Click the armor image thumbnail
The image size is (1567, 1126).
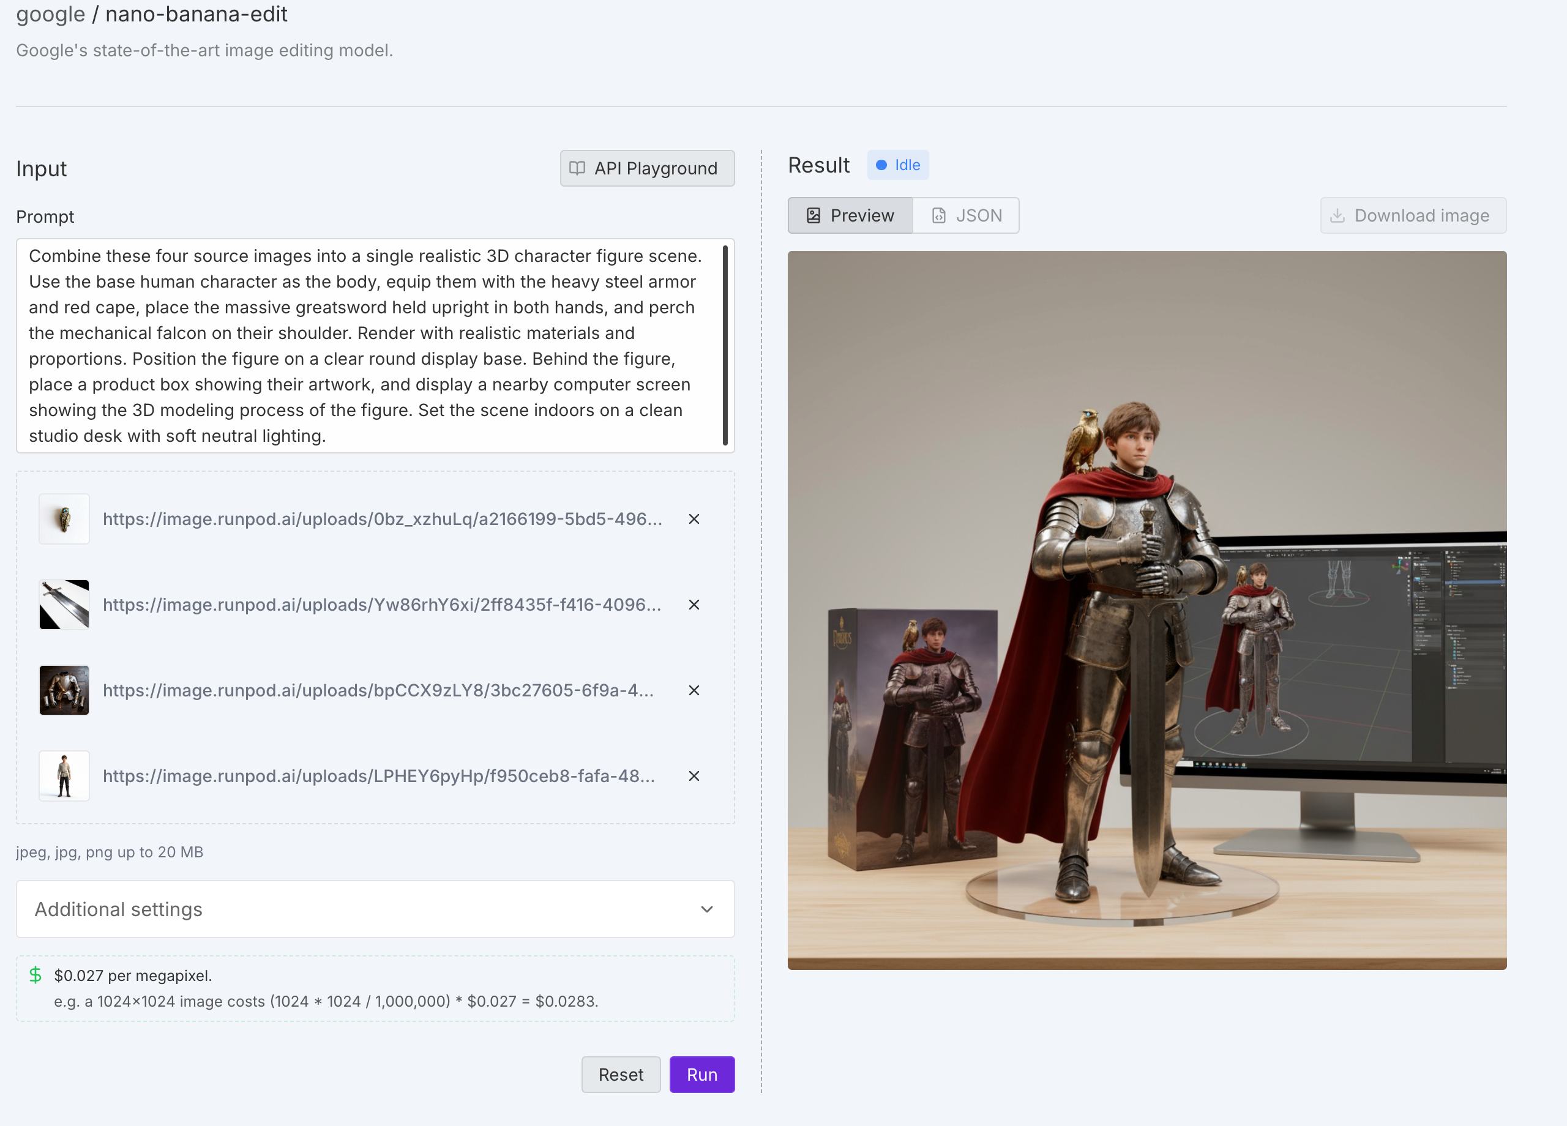click(64, 690)
